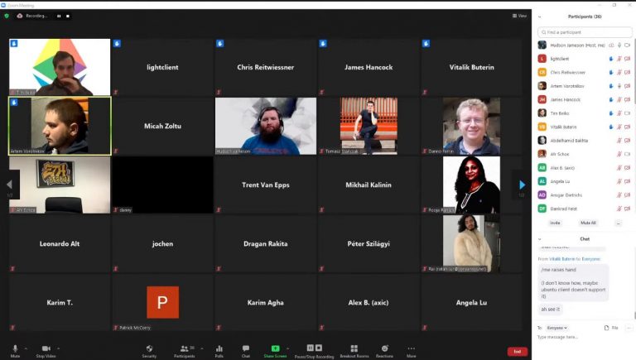Open the To: Everyone recipient dropdown
The height and width of the screenshot is (360, 636).
[x=556, y=328]
